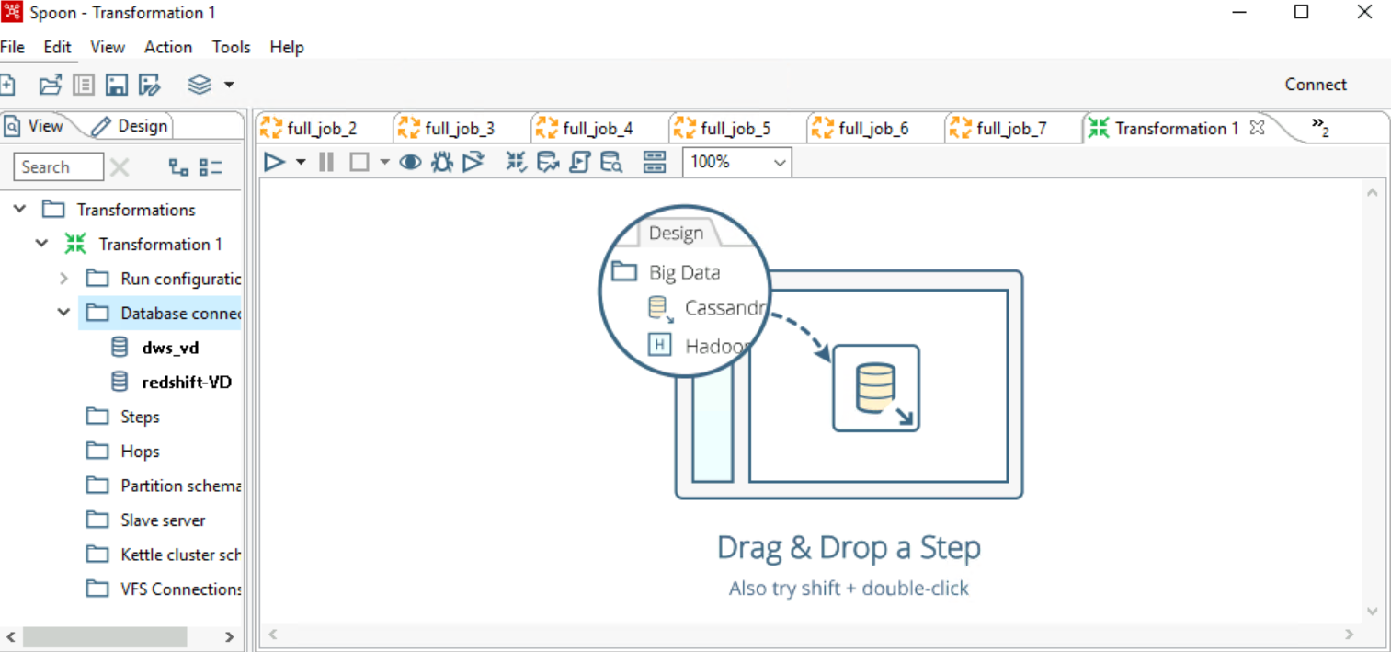Open the Help menu
Screen dimensions: 1391x652
287,47
